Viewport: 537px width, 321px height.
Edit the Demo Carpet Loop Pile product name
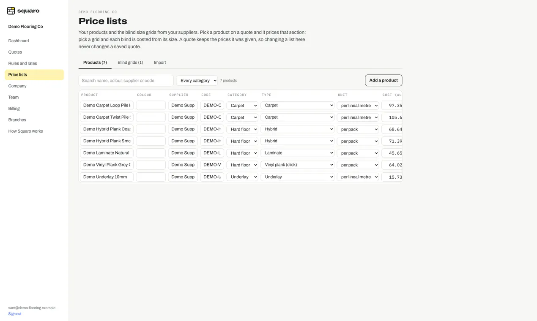coord(107,106)
